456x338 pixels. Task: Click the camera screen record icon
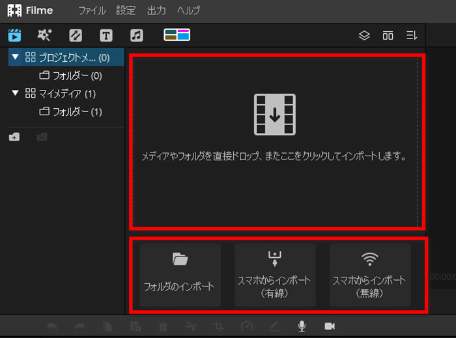click(330, 326)
